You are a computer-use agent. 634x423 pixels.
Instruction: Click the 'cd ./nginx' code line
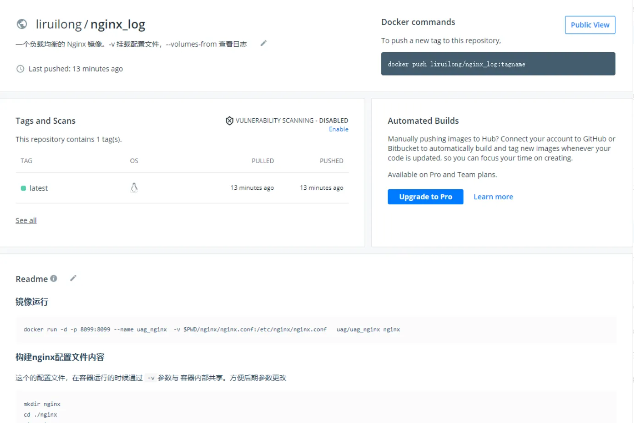(x=40, y=415)
